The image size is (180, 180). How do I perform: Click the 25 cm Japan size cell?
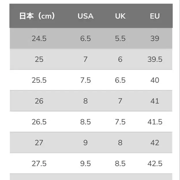coord(39,59)
